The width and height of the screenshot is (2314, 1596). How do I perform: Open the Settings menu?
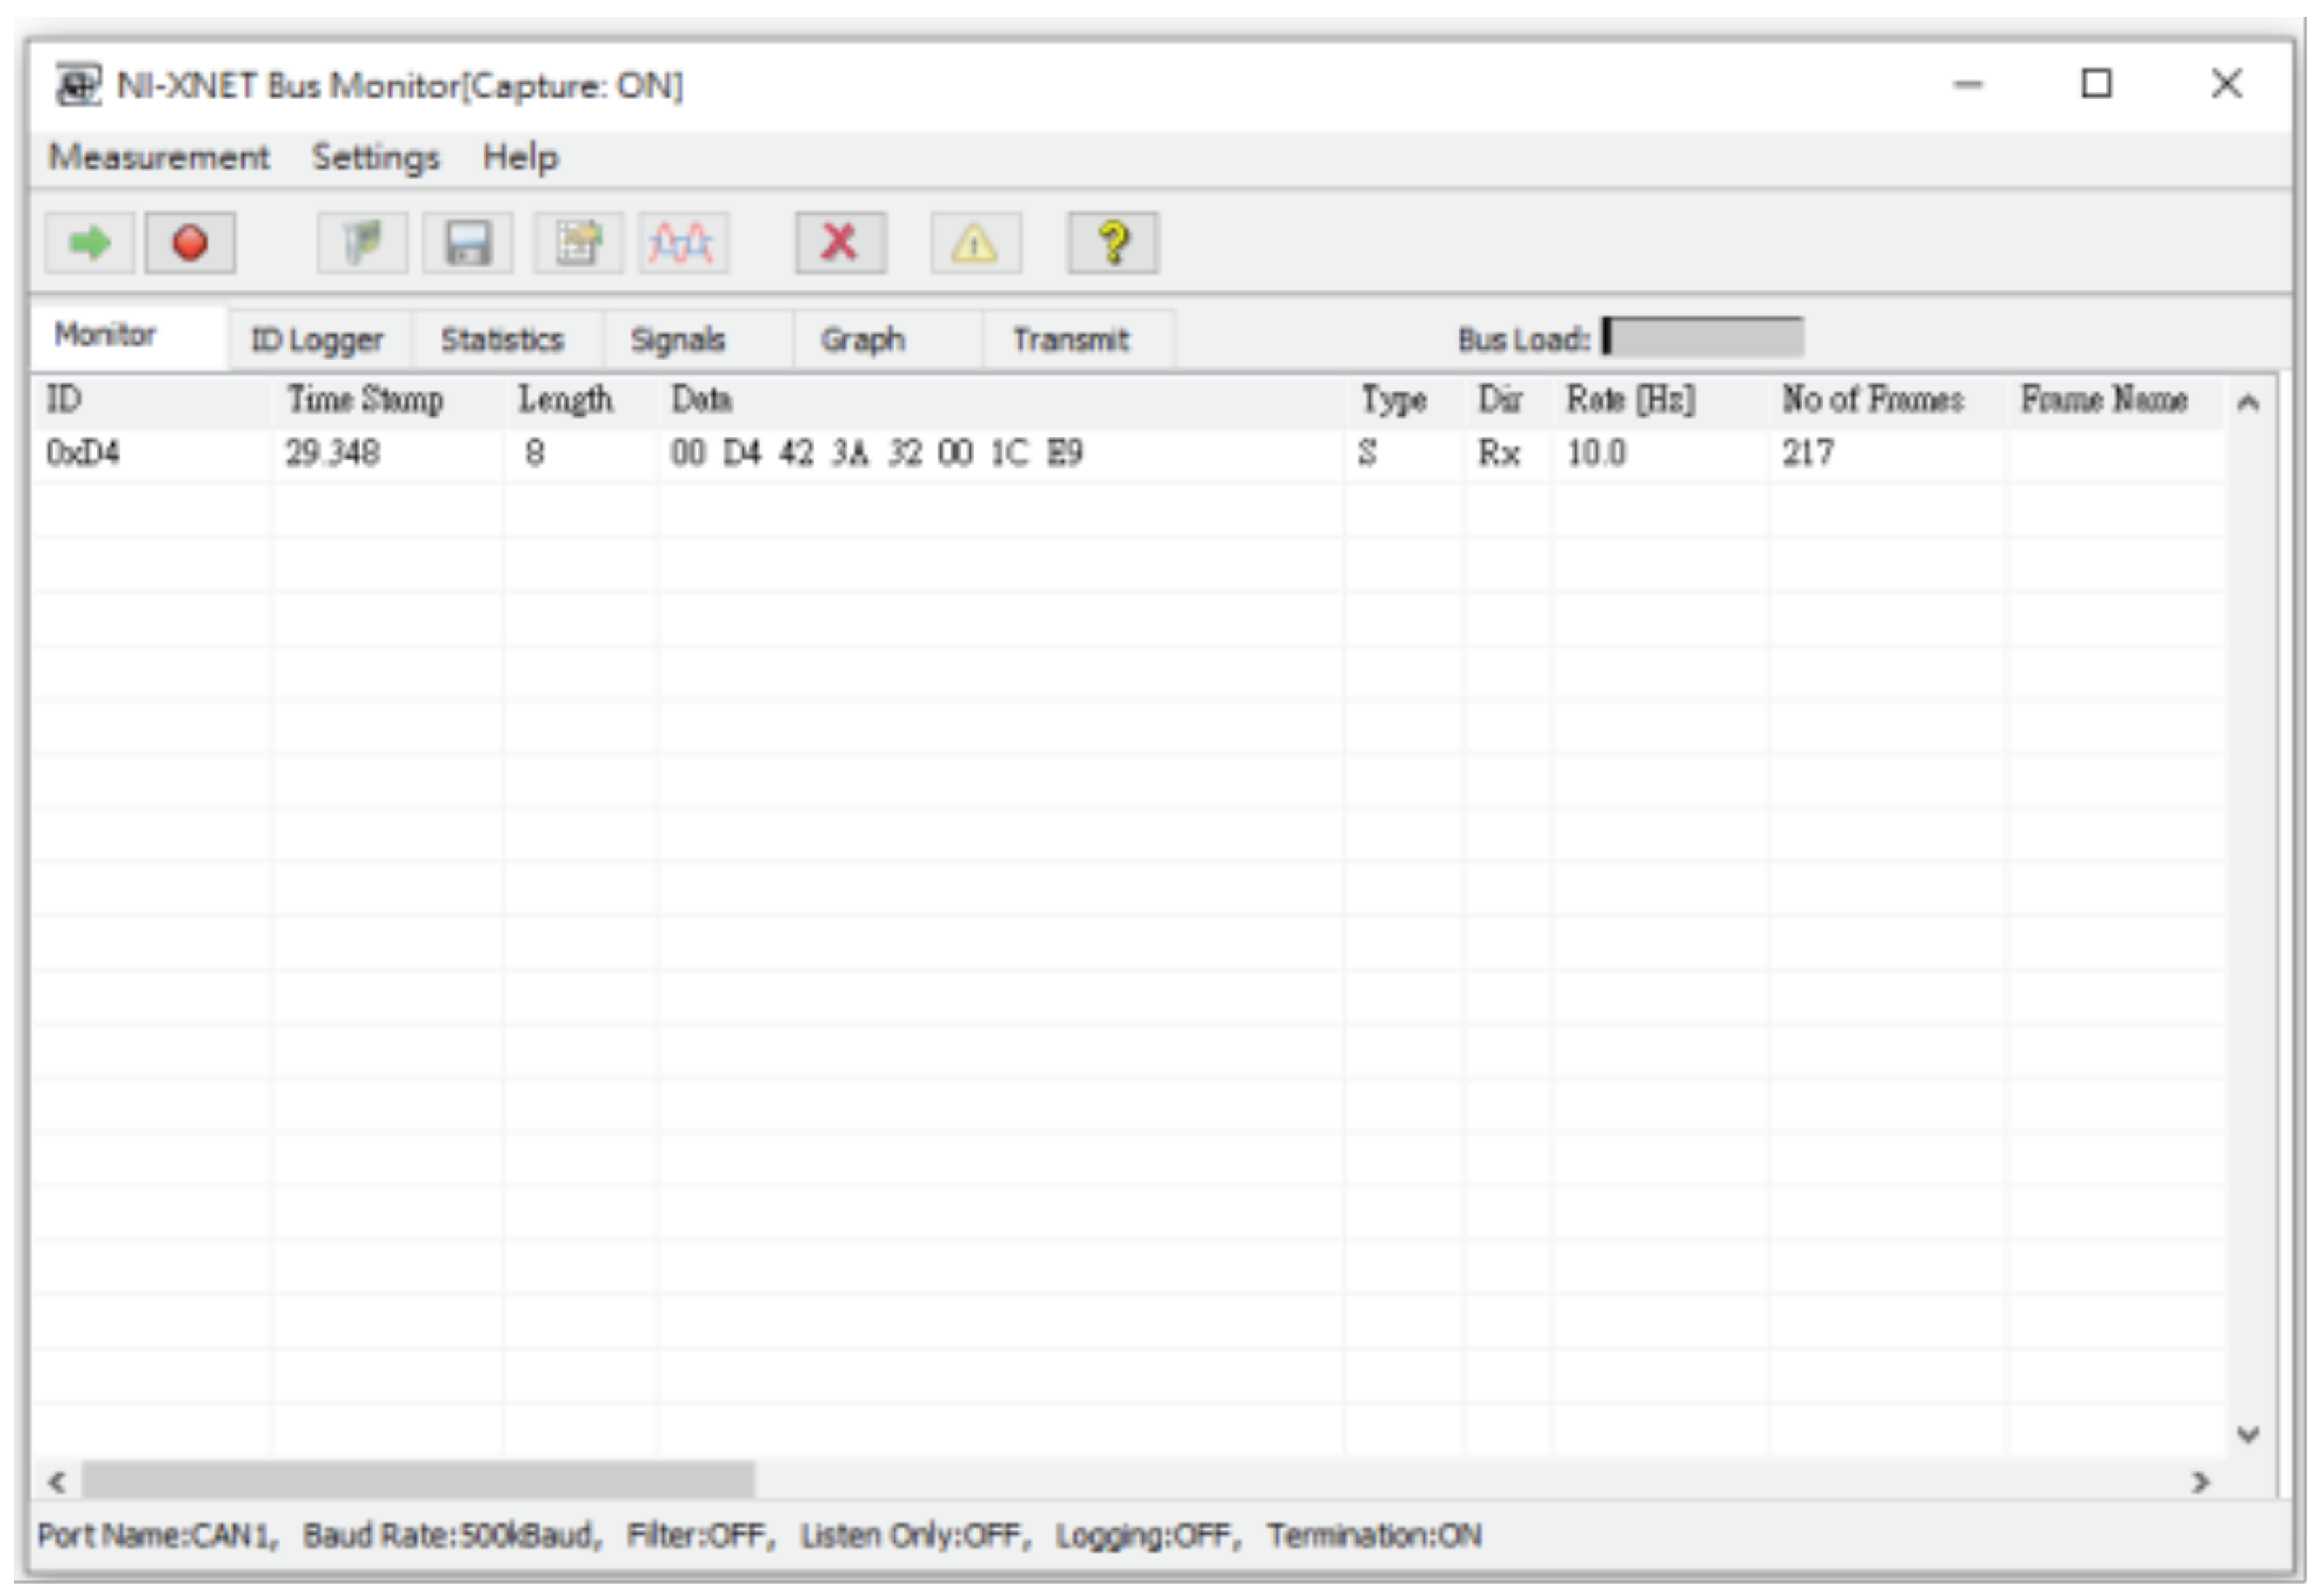point(375,157)
